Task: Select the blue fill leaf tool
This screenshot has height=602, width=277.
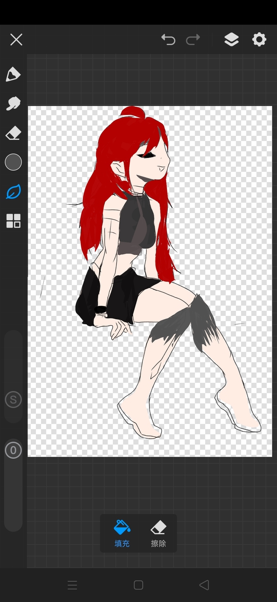Action: pos(13,191)
